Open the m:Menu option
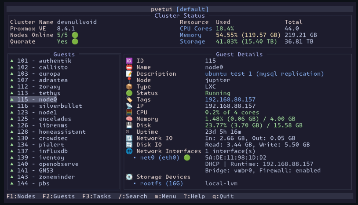Screen dimensions: 358x205 [x=165, y=196]
